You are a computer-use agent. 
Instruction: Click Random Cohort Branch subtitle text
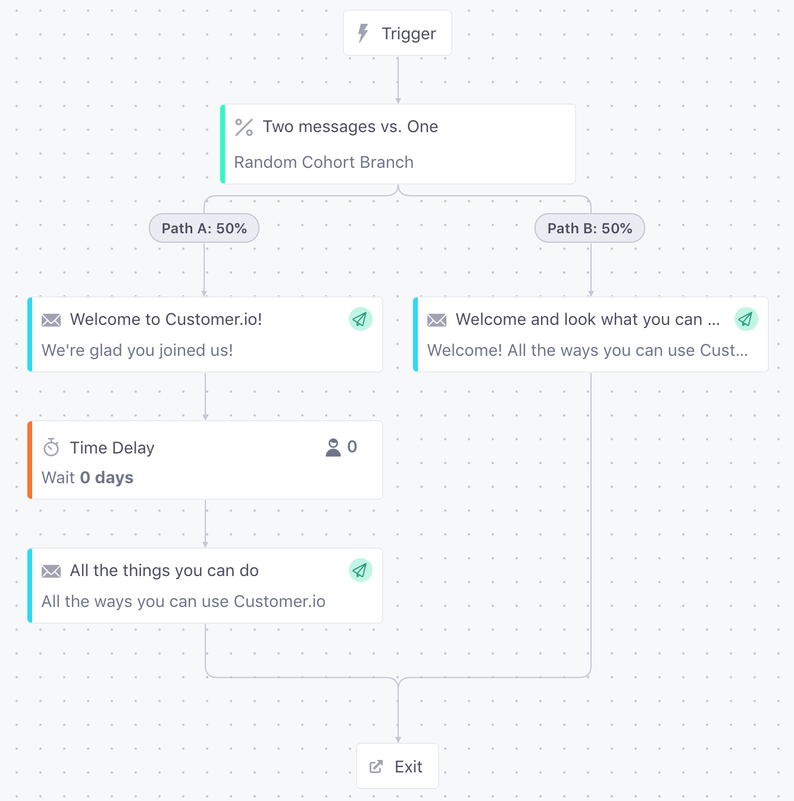[324, 162]
